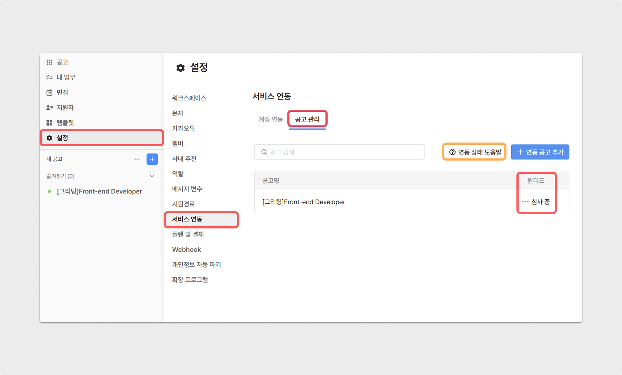Open the 내 공고 three-dot menu
Viewport: 622px width, 375px height.
[x=137, y=159]
